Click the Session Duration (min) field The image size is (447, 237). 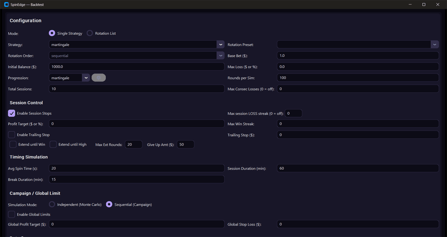(x=358, y=168)
